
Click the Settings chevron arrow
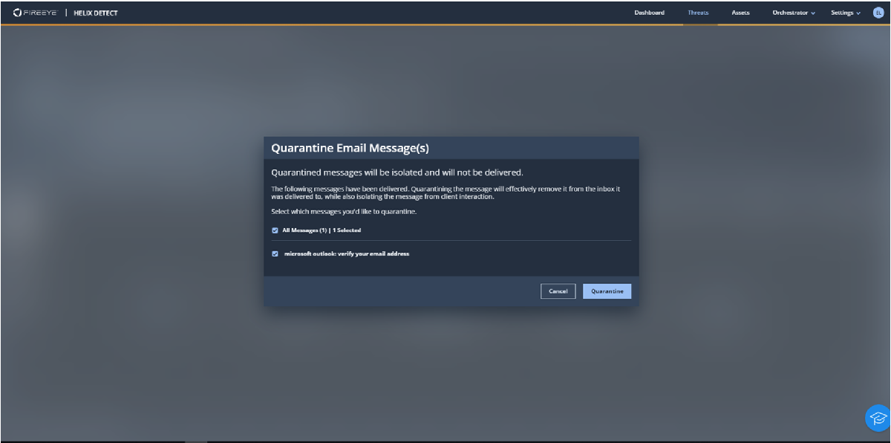pyautogui.click(x=858, y=13)
